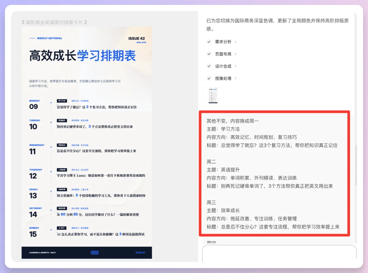Viewport: 368px width, 273px height.
Task: Select the 效率成长 tag on Wednesday's entry
Action: click(61, 145)
